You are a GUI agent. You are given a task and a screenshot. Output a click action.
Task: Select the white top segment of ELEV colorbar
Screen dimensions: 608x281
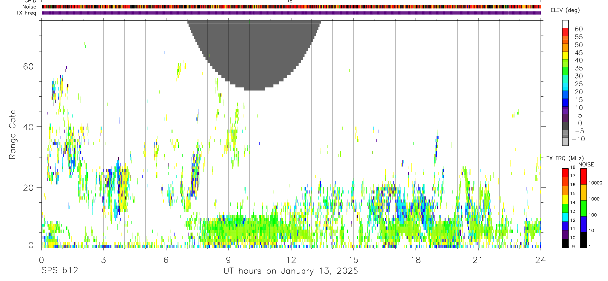click(565, 24)
